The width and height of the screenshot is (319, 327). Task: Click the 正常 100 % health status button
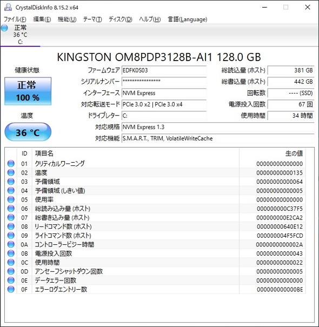[28, 91]
